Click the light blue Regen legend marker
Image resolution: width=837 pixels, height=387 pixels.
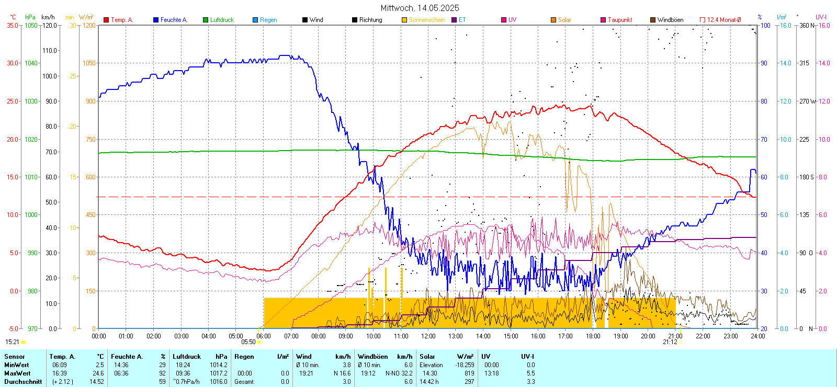pos(255,20)
